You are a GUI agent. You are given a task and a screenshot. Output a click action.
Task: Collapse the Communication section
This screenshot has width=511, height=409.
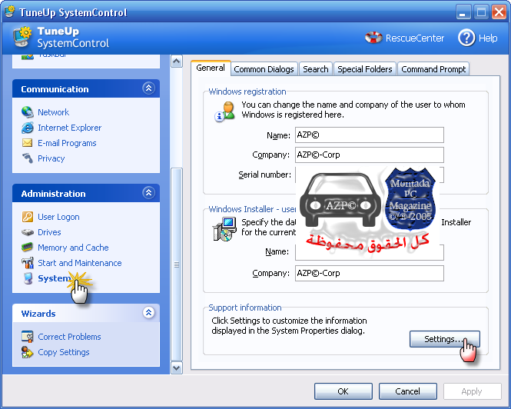(x=148, y=88)
